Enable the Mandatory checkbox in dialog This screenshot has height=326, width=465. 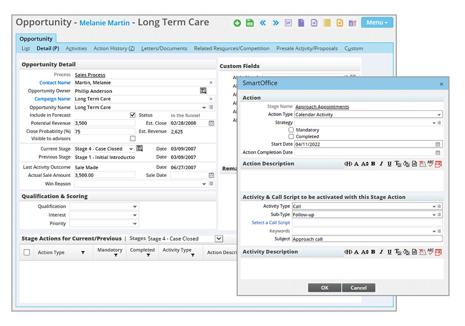(x=291, y=129)
